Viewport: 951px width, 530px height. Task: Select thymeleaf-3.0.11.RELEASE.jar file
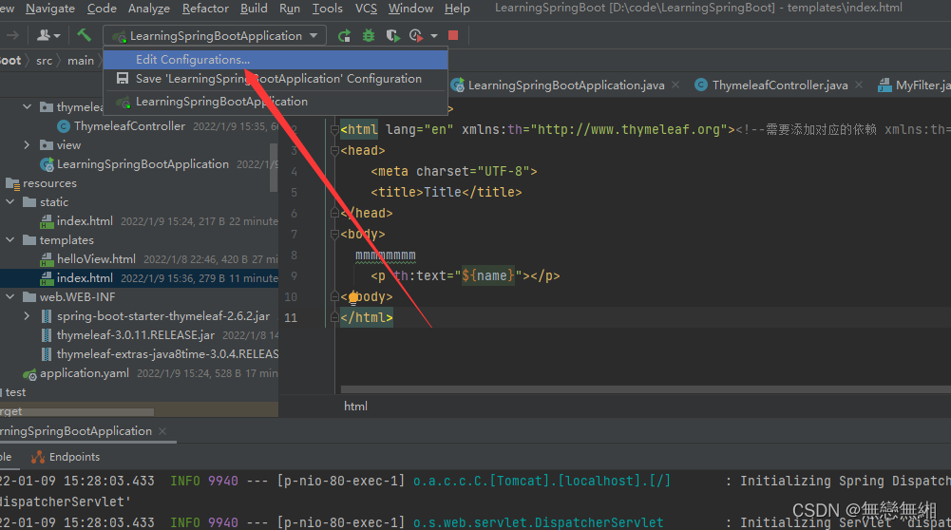135,335
